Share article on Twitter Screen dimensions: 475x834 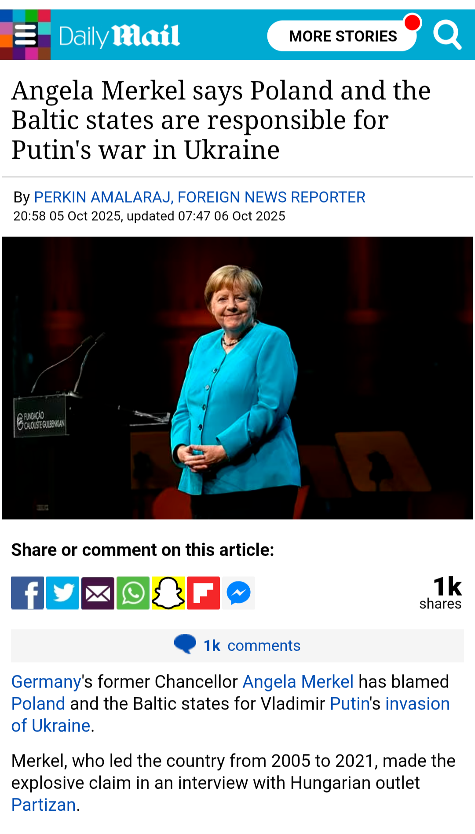(62, 593)
